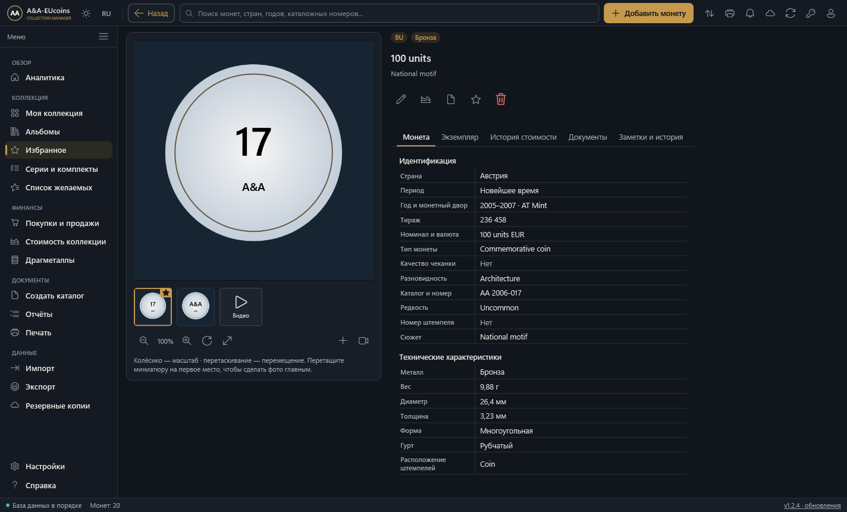Viewport: 847px width, 512px height.
Task: Switch language via RU button
Action: coord(106,13)
